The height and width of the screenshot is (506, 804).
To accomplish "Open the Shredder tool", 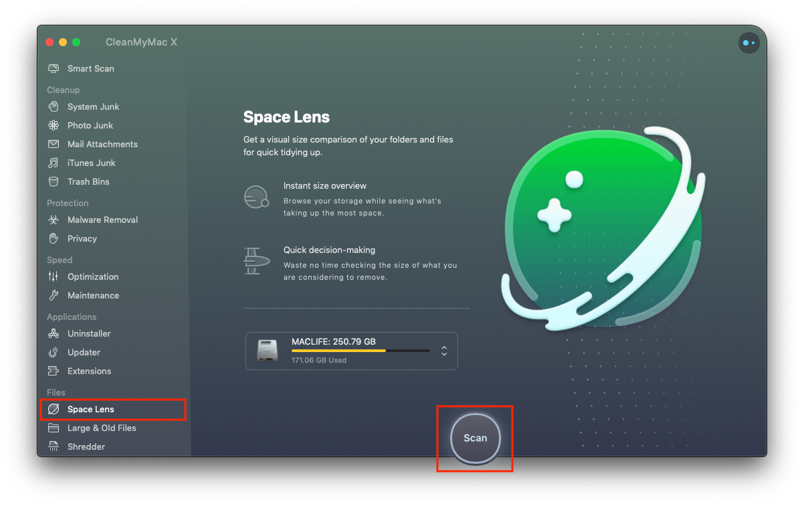I will (86, 447).
